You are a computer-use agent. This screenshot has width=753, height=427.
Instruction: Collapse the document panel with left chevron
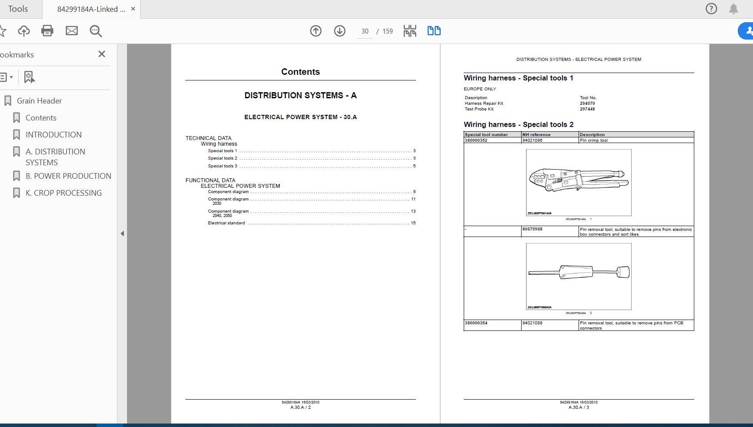click(x=122, y=233)
